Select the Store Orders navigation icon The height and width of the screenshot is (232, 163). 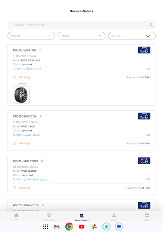point(49,216)
